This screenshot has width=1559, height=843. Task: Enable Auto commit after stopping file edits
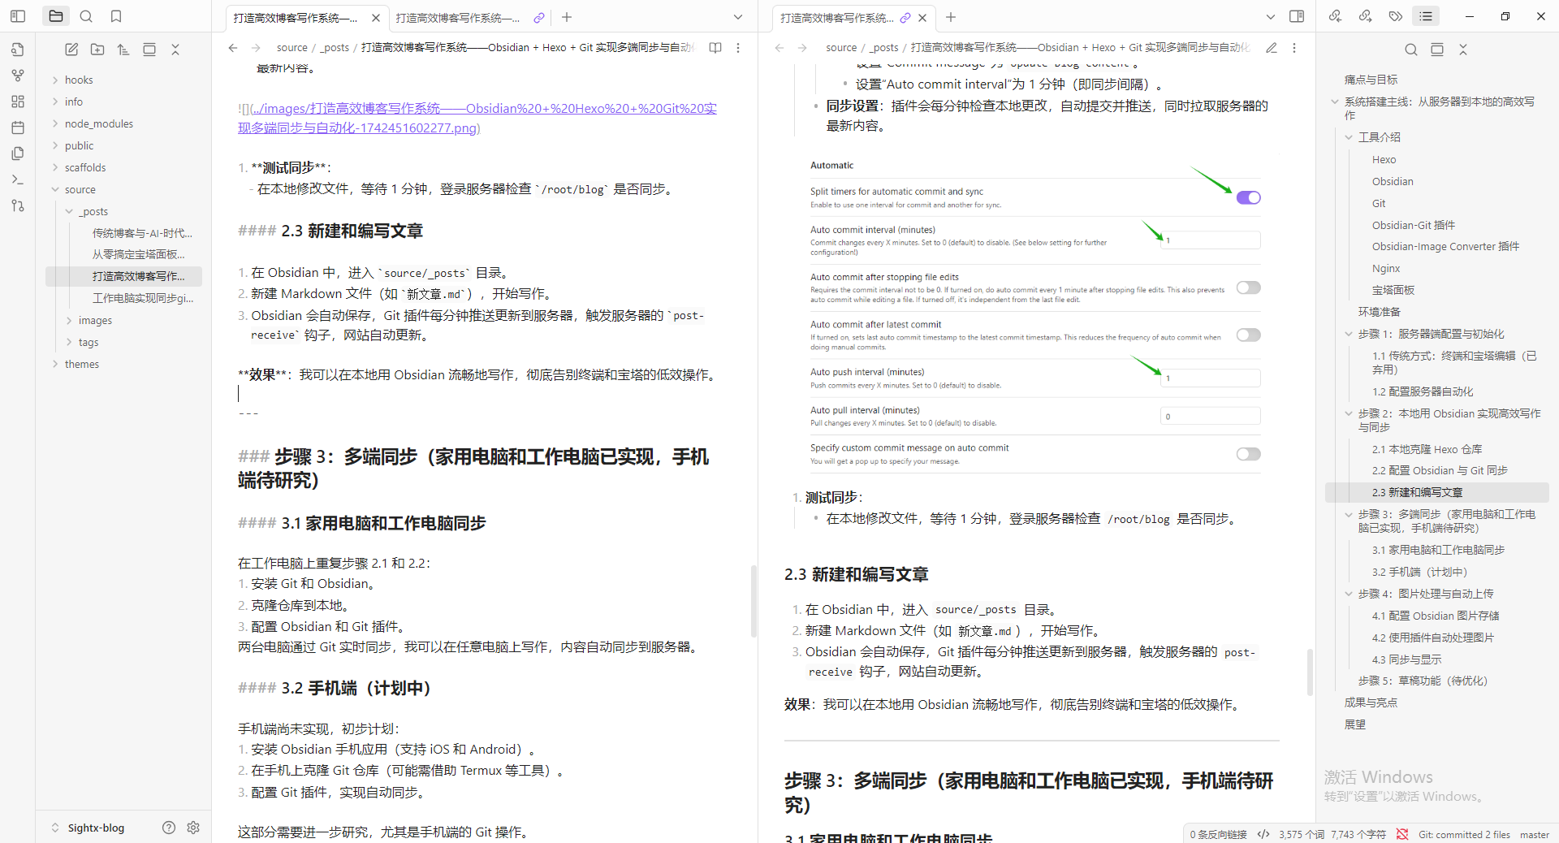click(x=1248, y=287)
